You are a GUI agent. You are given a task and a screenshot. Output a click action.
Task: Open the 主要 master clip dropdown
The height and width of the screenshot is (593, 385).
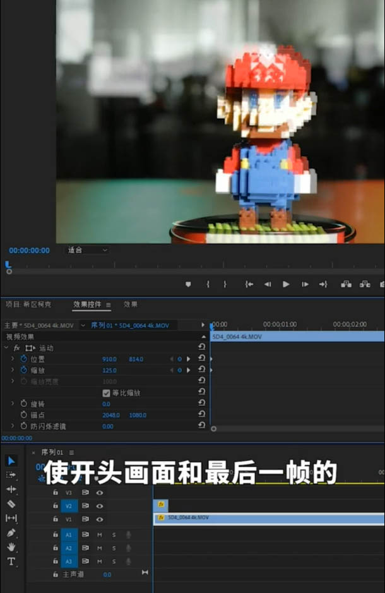83,326
